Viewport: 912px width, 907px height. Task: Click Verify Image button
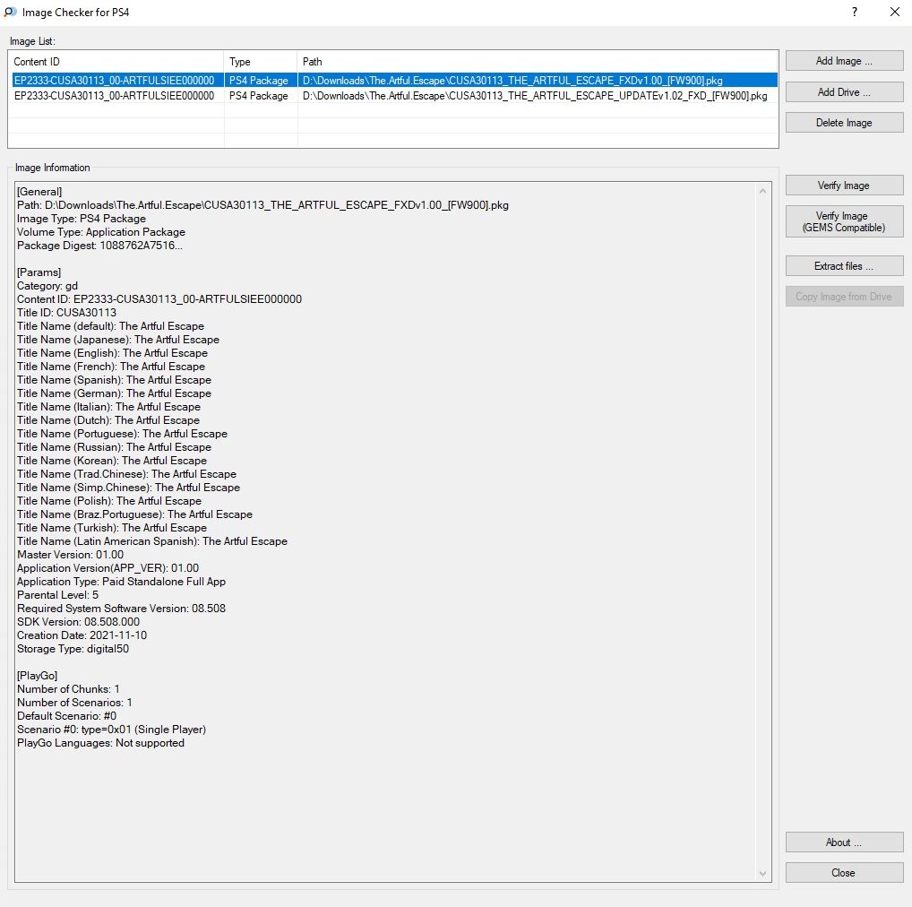pyautogui.click(x=844, y=186)
